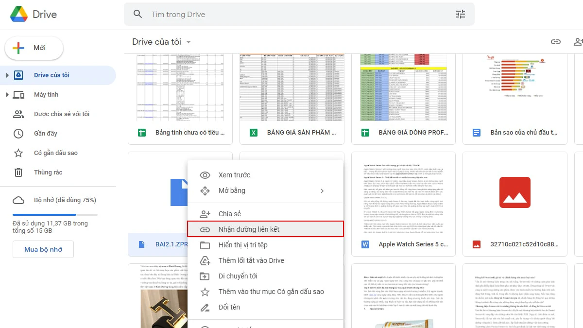Click the open-with arrows icon in menu
Image resolution: width=583 pixels, height=328 pixels.
[205, 190]
